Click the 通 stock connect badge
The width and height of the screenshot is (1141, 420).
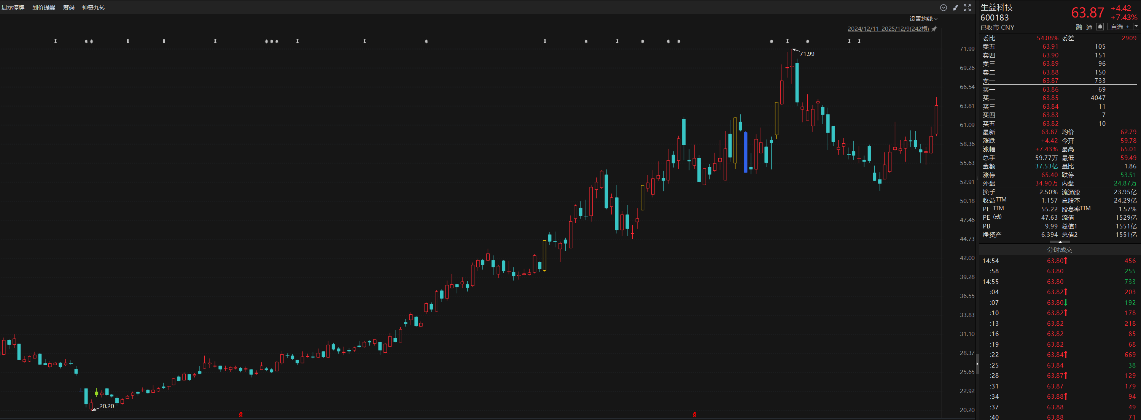click(x=1089, y=27)
